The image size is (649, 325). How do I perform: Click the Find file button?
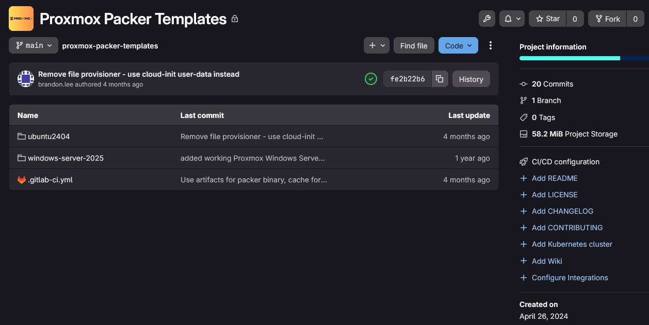[414, 45]
